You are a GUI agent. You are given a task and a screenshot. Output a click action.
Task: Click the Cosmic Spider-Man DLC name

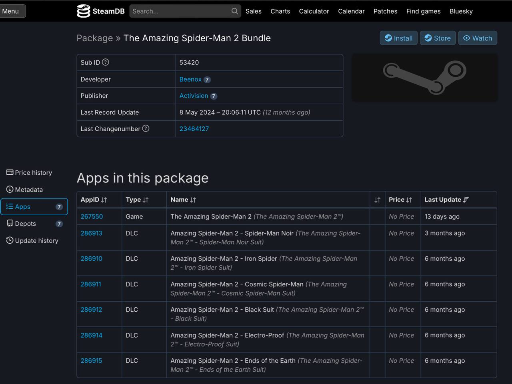point(237,284)
